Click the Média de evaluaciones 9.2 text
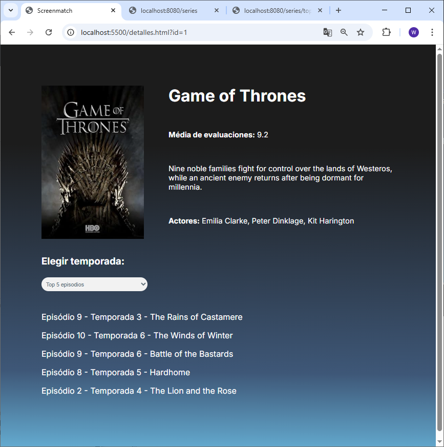Screen dimensions: 444x447 (x=218, y=135)
